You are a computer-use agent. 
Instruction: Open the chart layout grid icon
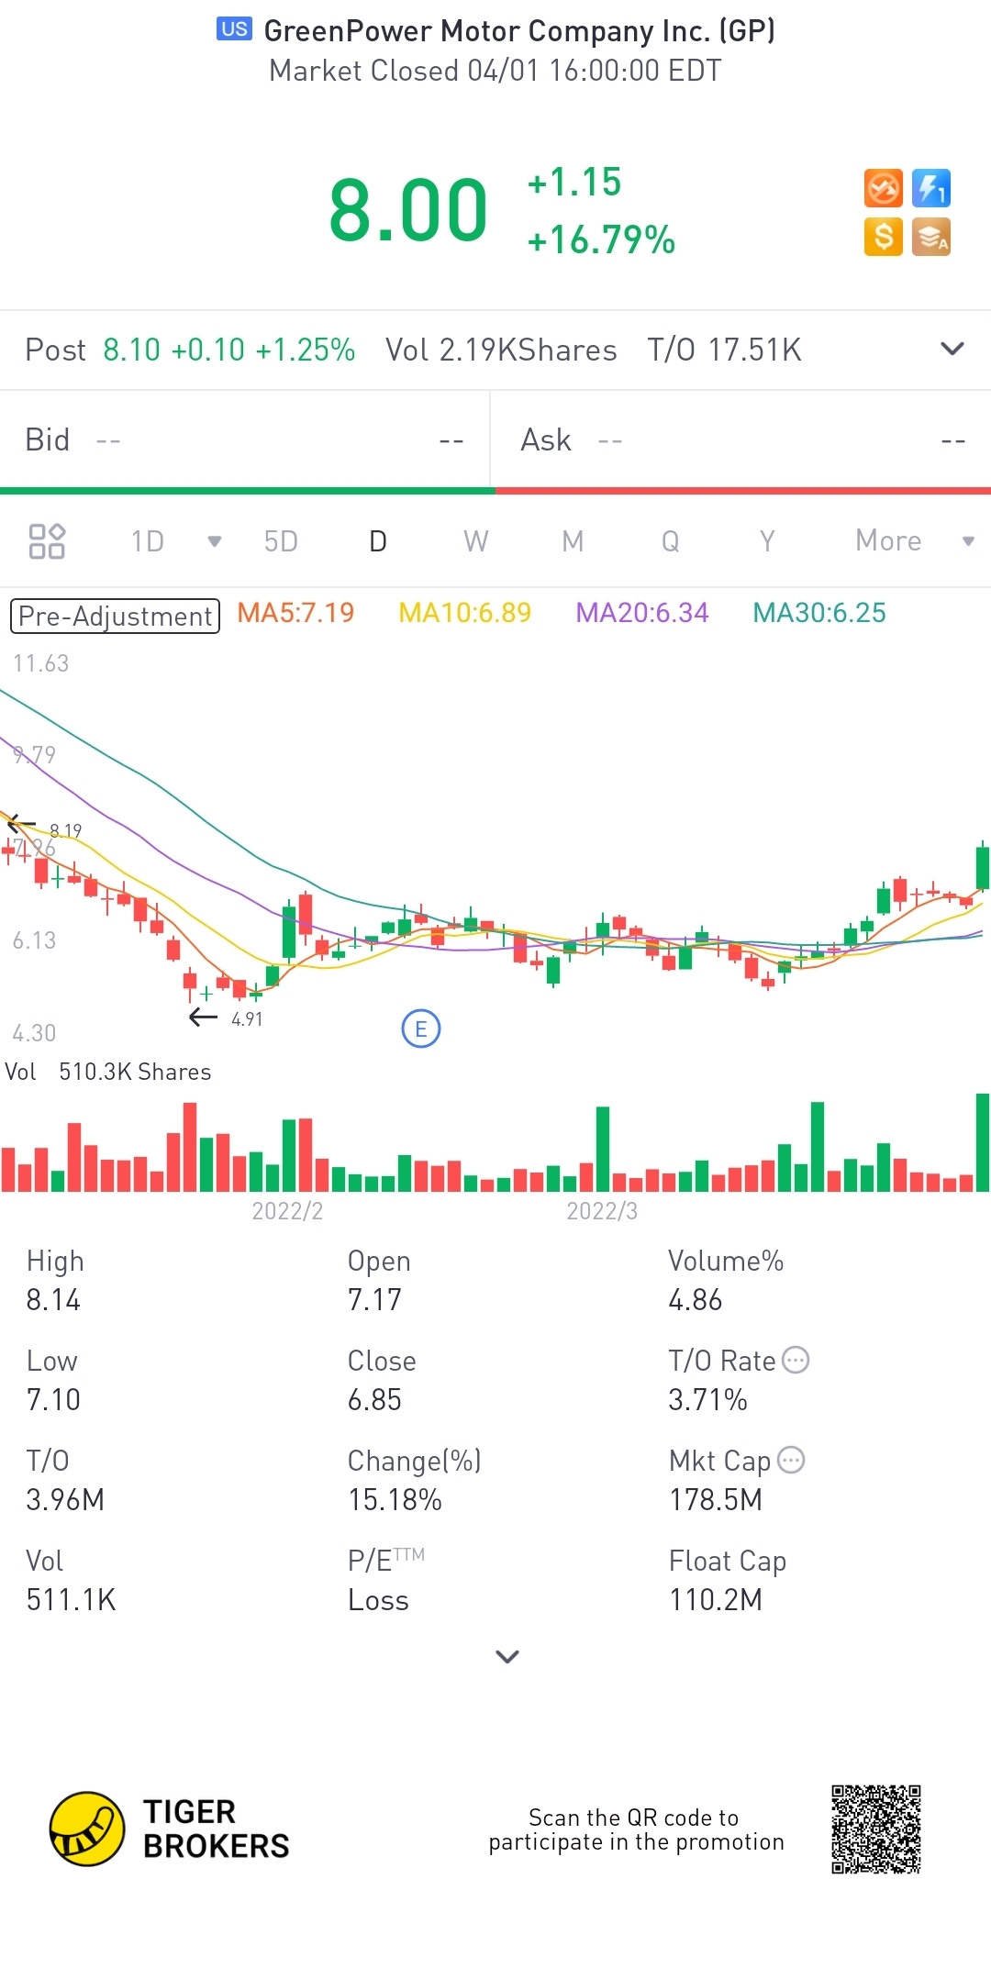[x=47, y=541]
